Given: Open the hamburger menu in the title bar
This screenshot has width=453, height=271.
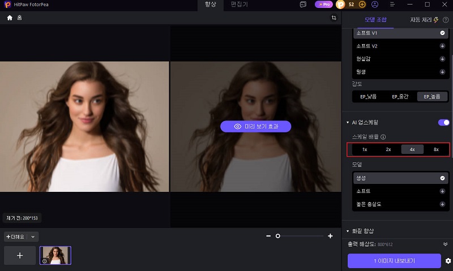Looking at the screenshot, I should click(x=392, y=5).
